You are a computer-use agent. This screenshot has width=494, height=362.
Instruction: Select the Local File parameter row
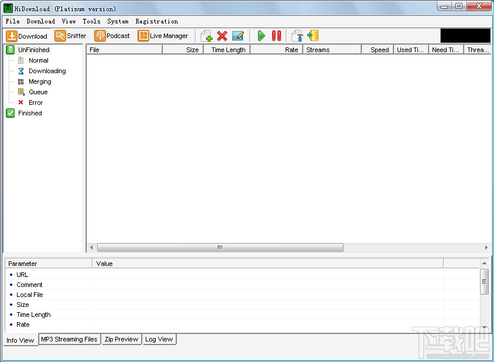click(x=242, y=295)
